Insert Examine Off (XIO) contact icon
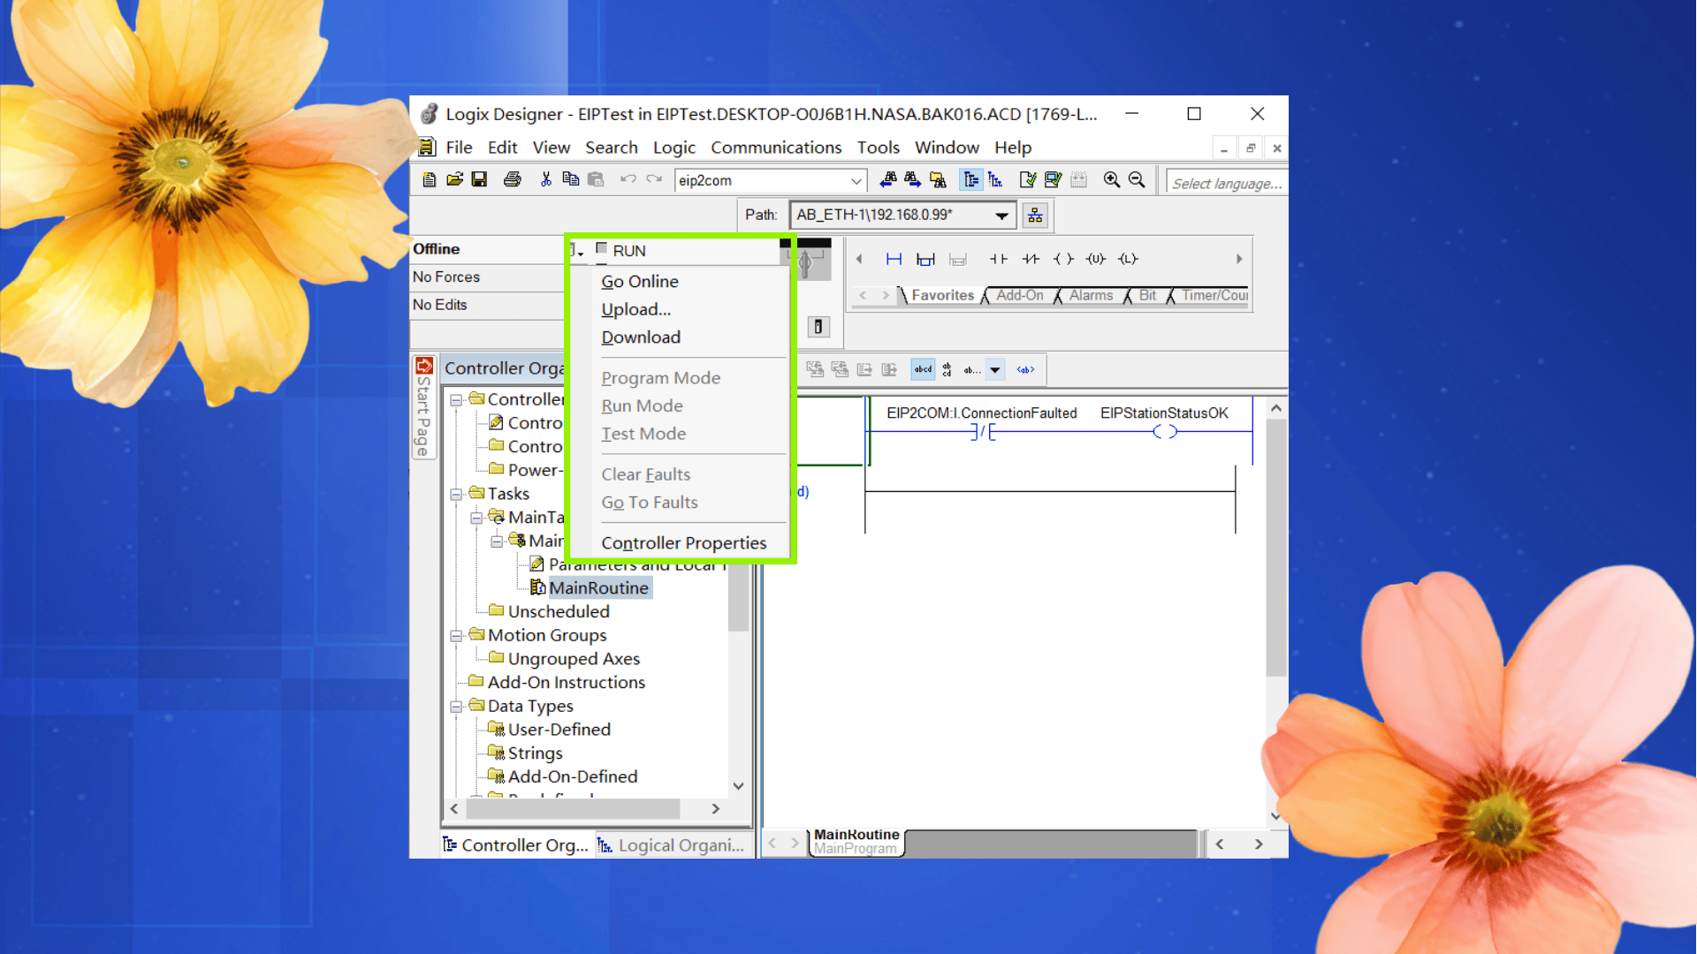 [x=1031, y=259]
